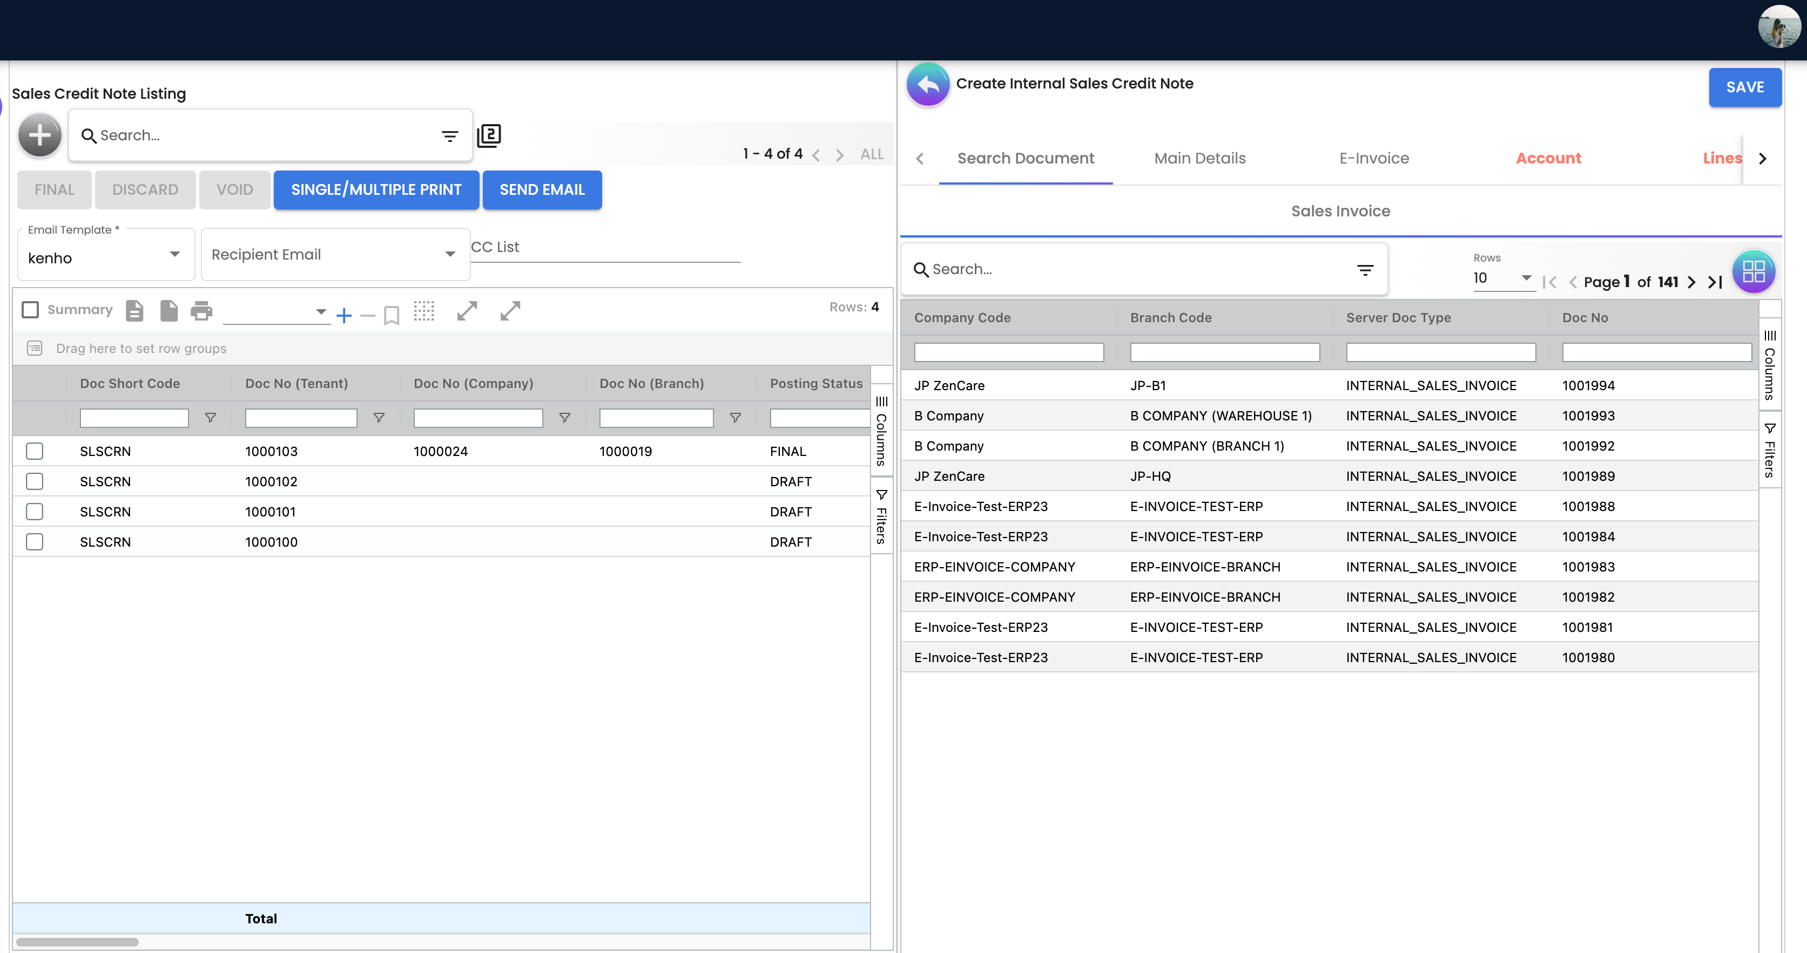Viewport: 1807px width, 953px height.
Task: Click the Doc No column filter input
Action: (x=1657, y=352)
